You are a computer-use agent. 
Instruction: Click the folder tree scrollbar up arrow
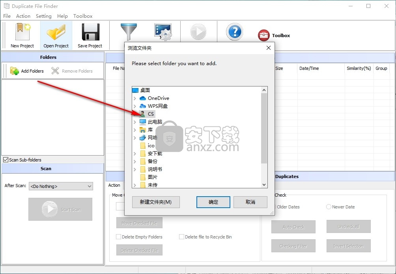click(264, 90)
